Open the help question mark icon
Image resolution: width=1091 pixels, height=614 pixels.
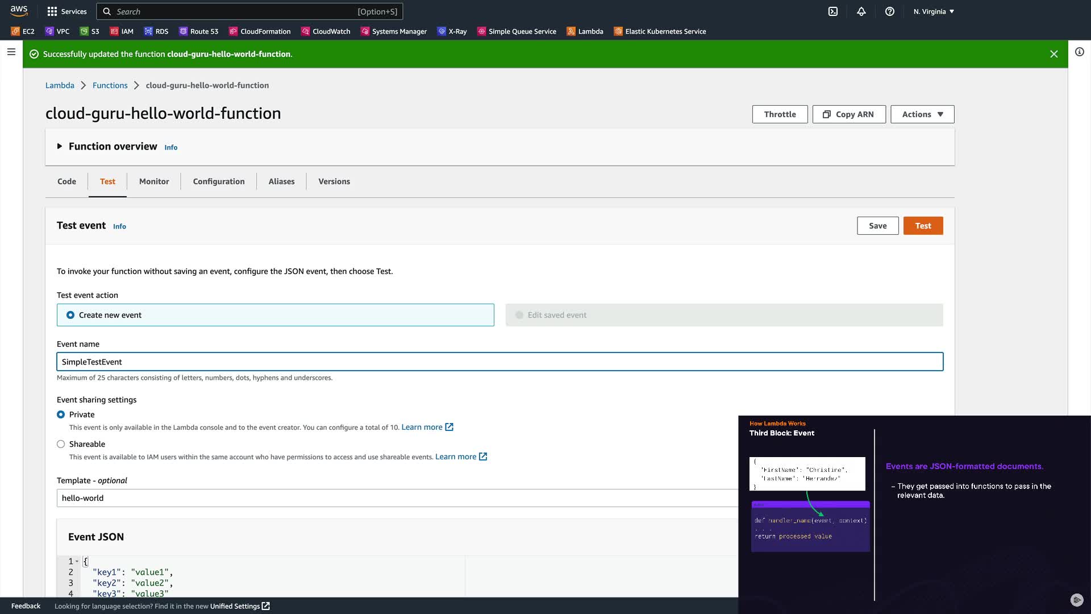[890, 11]
